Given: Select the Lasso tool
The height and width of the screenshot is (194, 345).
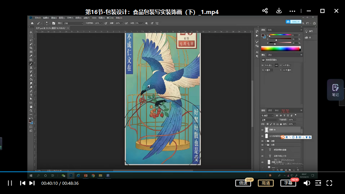Looking at the screenshot, I should tap(31, 40).
